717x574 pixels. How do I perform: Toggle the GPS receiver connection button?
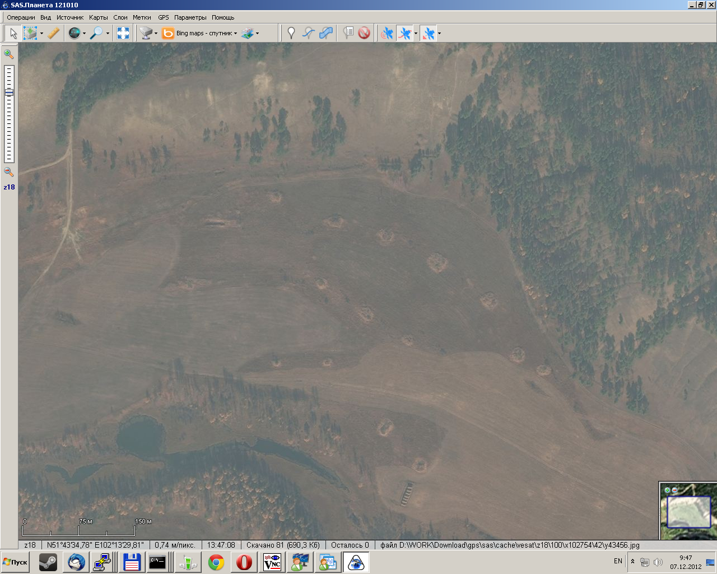coord(387,34)
